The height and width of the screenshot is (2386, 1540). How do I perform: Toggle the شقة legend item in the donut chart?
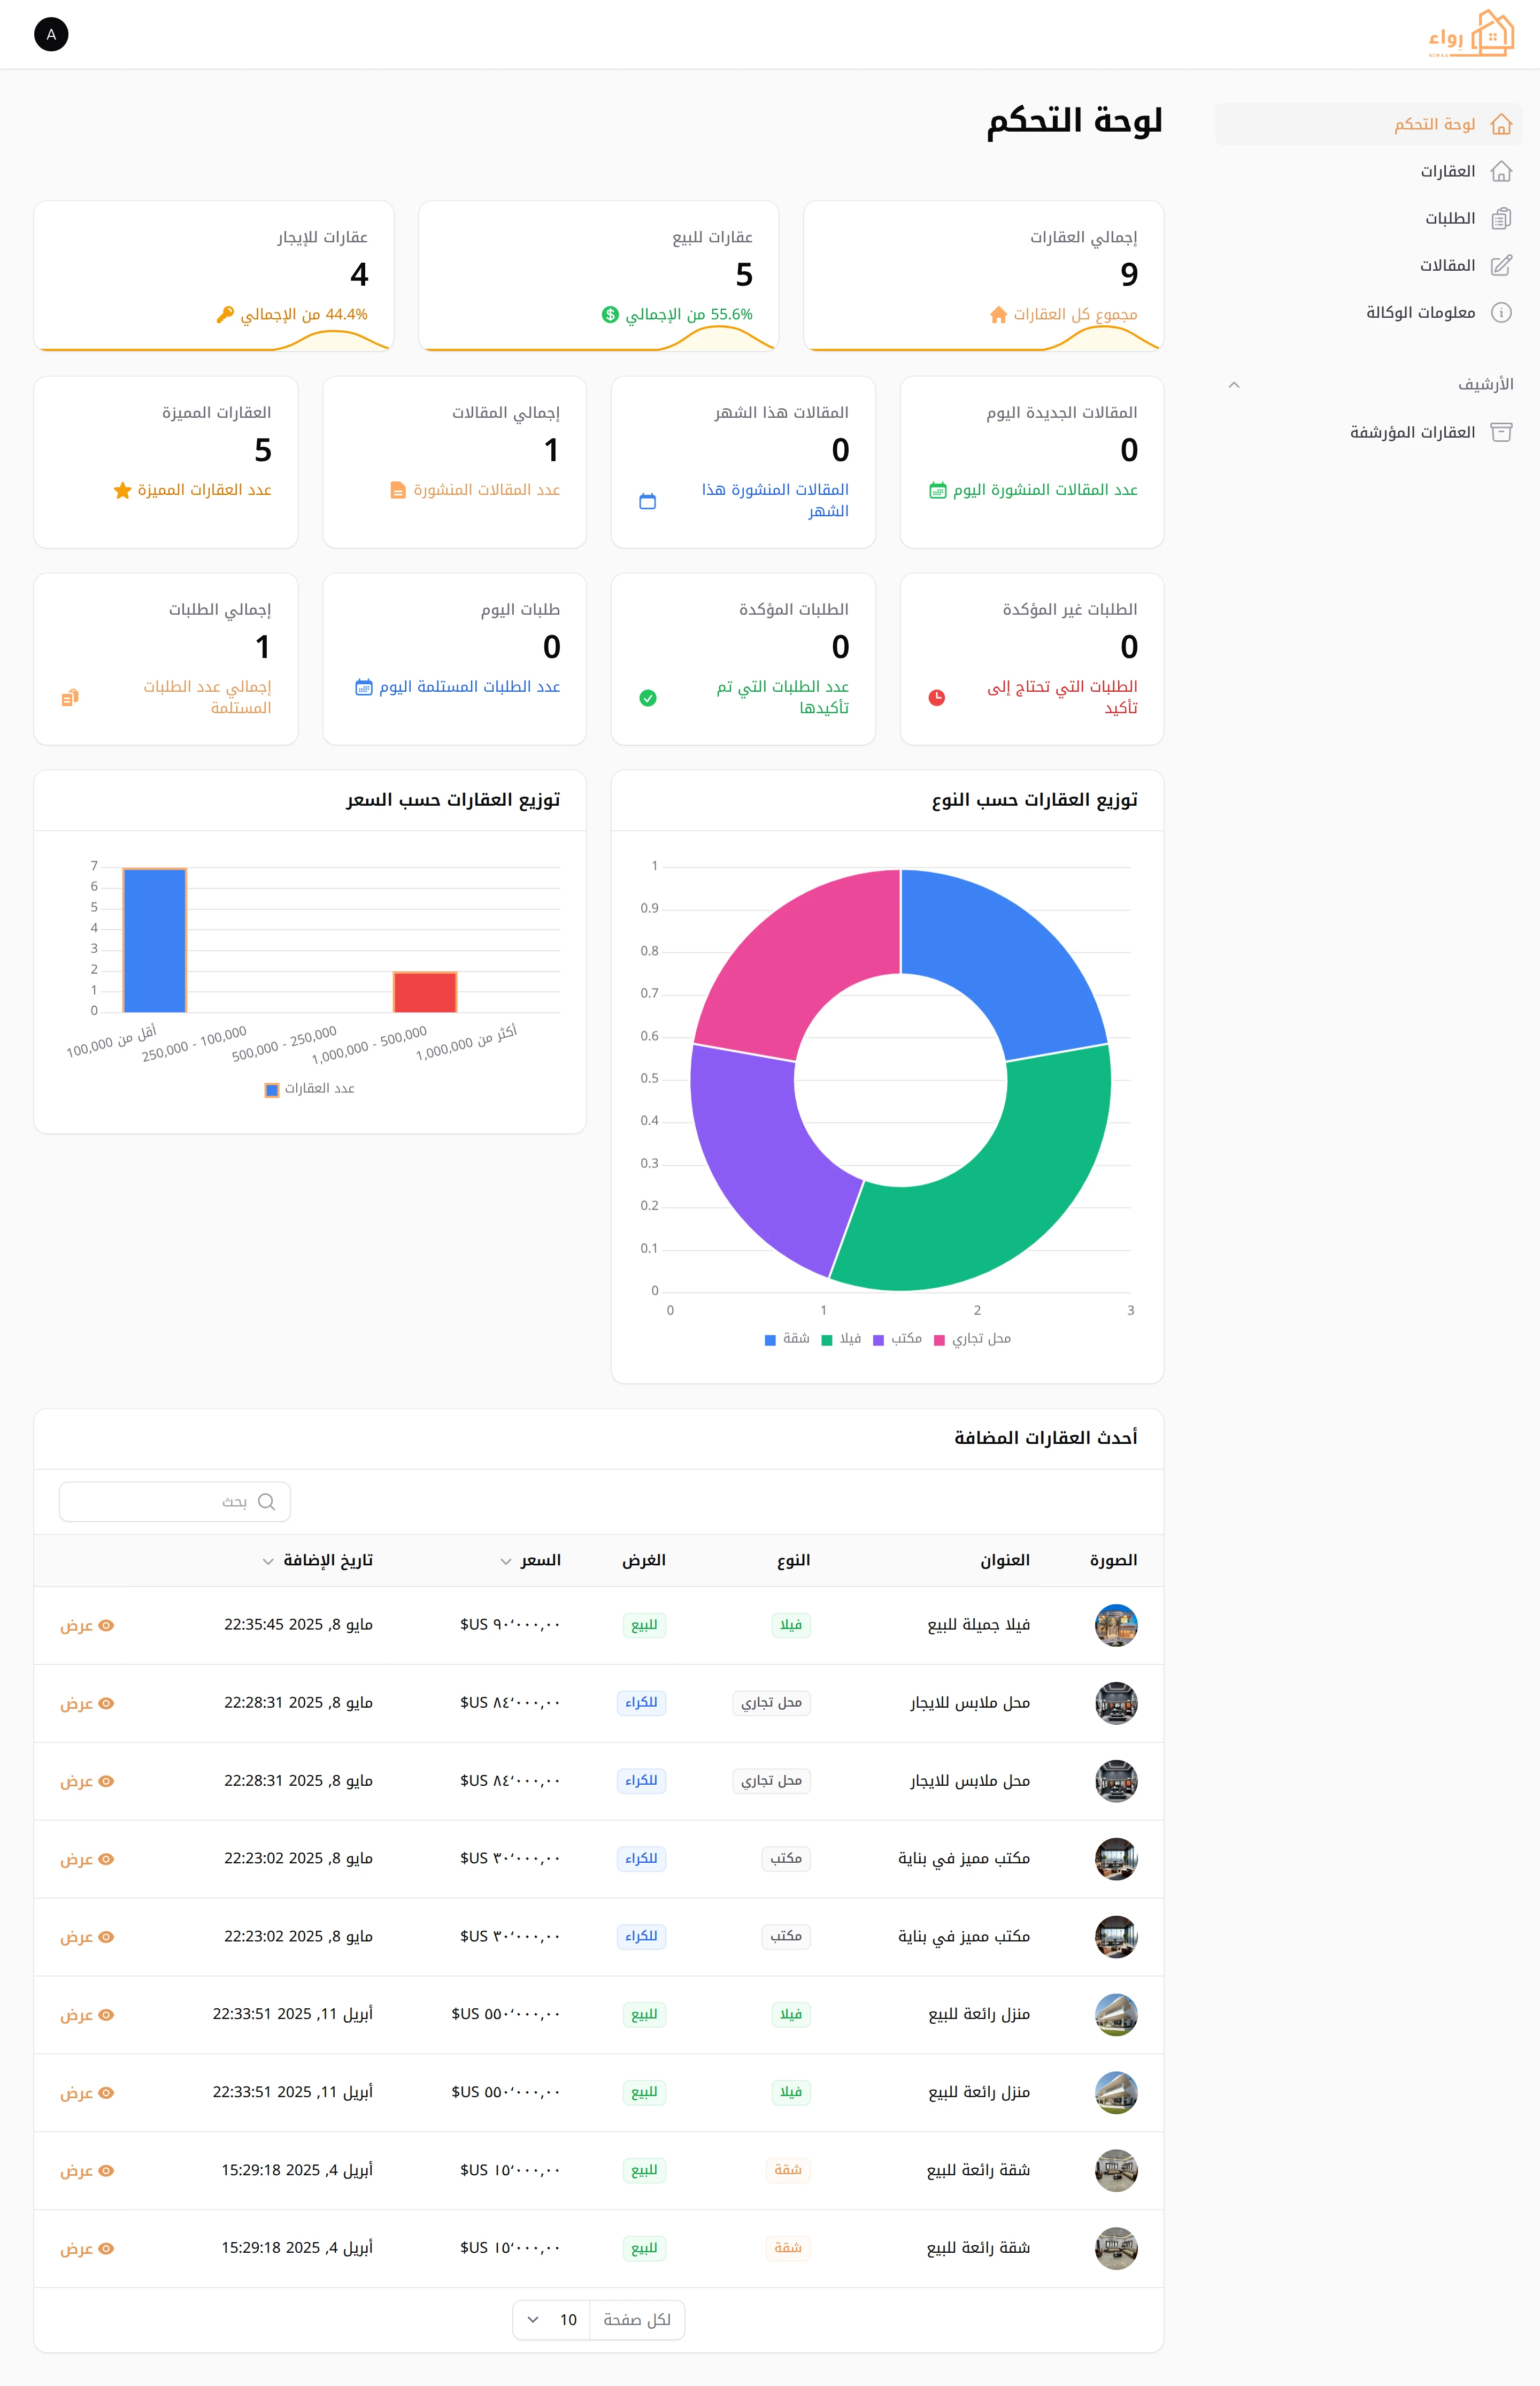coord(787,1339)
